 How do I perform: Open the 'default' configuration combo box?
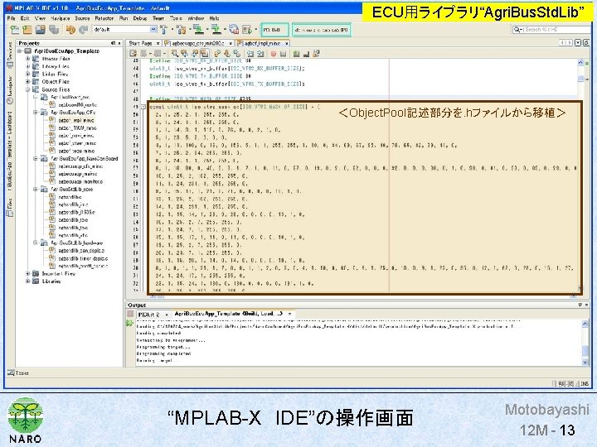pyautogui.click(x=124, y=29)
